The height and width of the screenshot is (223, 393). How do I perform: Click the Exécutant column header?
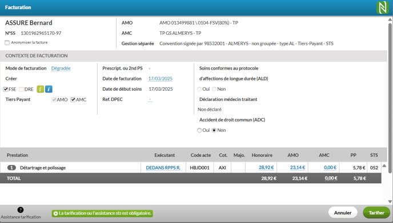point(165,155)
